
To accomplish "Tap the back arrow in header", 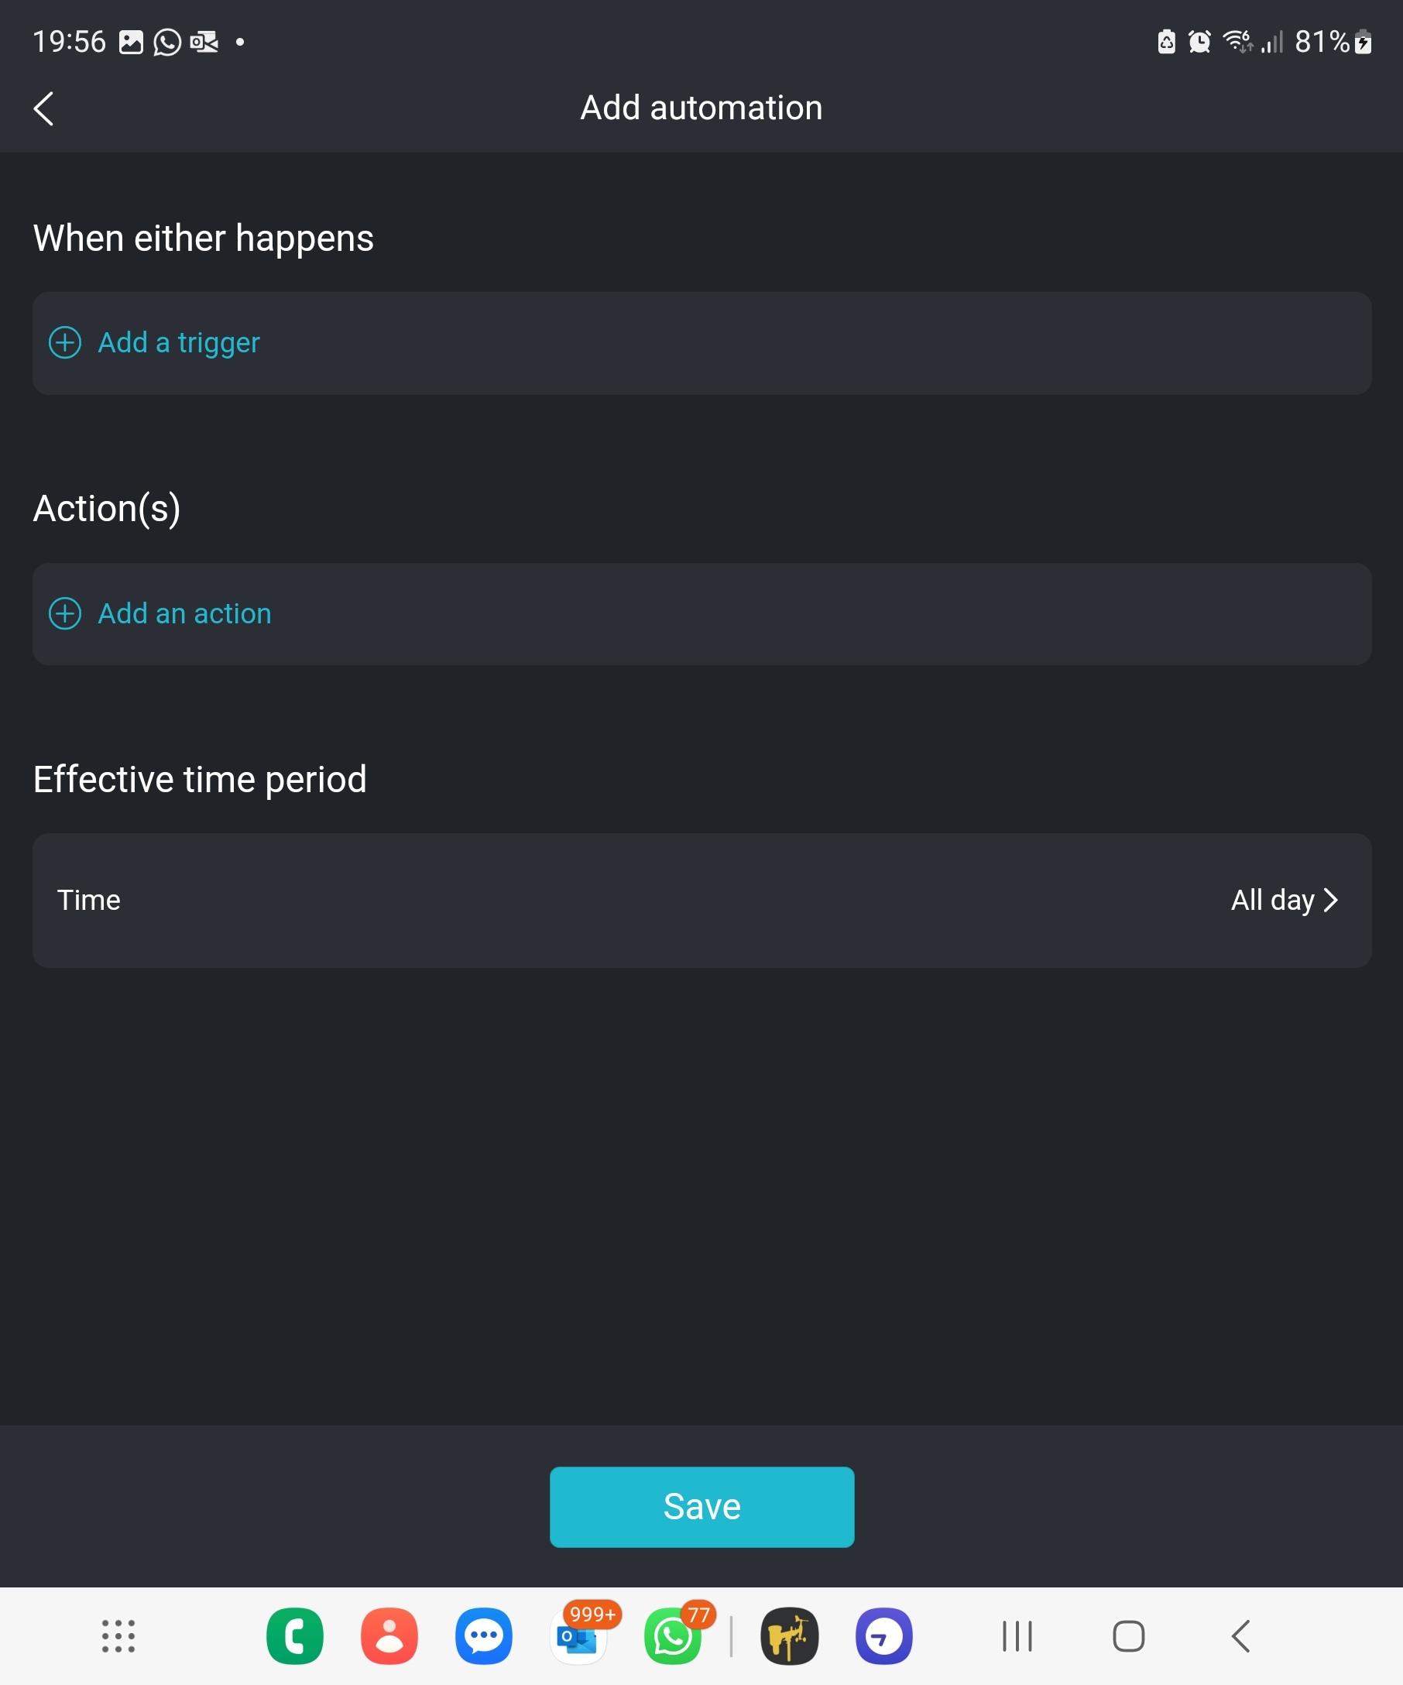I will click(x=44, y=108).
